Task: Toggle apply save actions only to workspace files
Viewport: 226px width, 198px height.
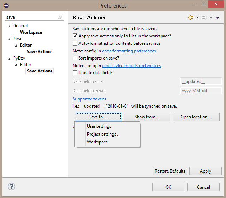Action: pos(75,36)
